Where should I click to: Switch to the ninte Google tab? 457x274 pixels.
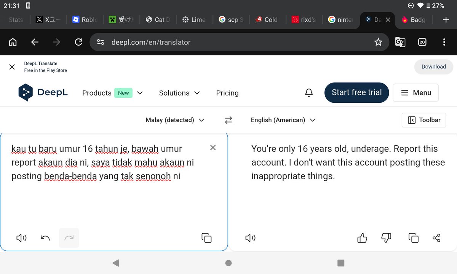click(340, 19)
